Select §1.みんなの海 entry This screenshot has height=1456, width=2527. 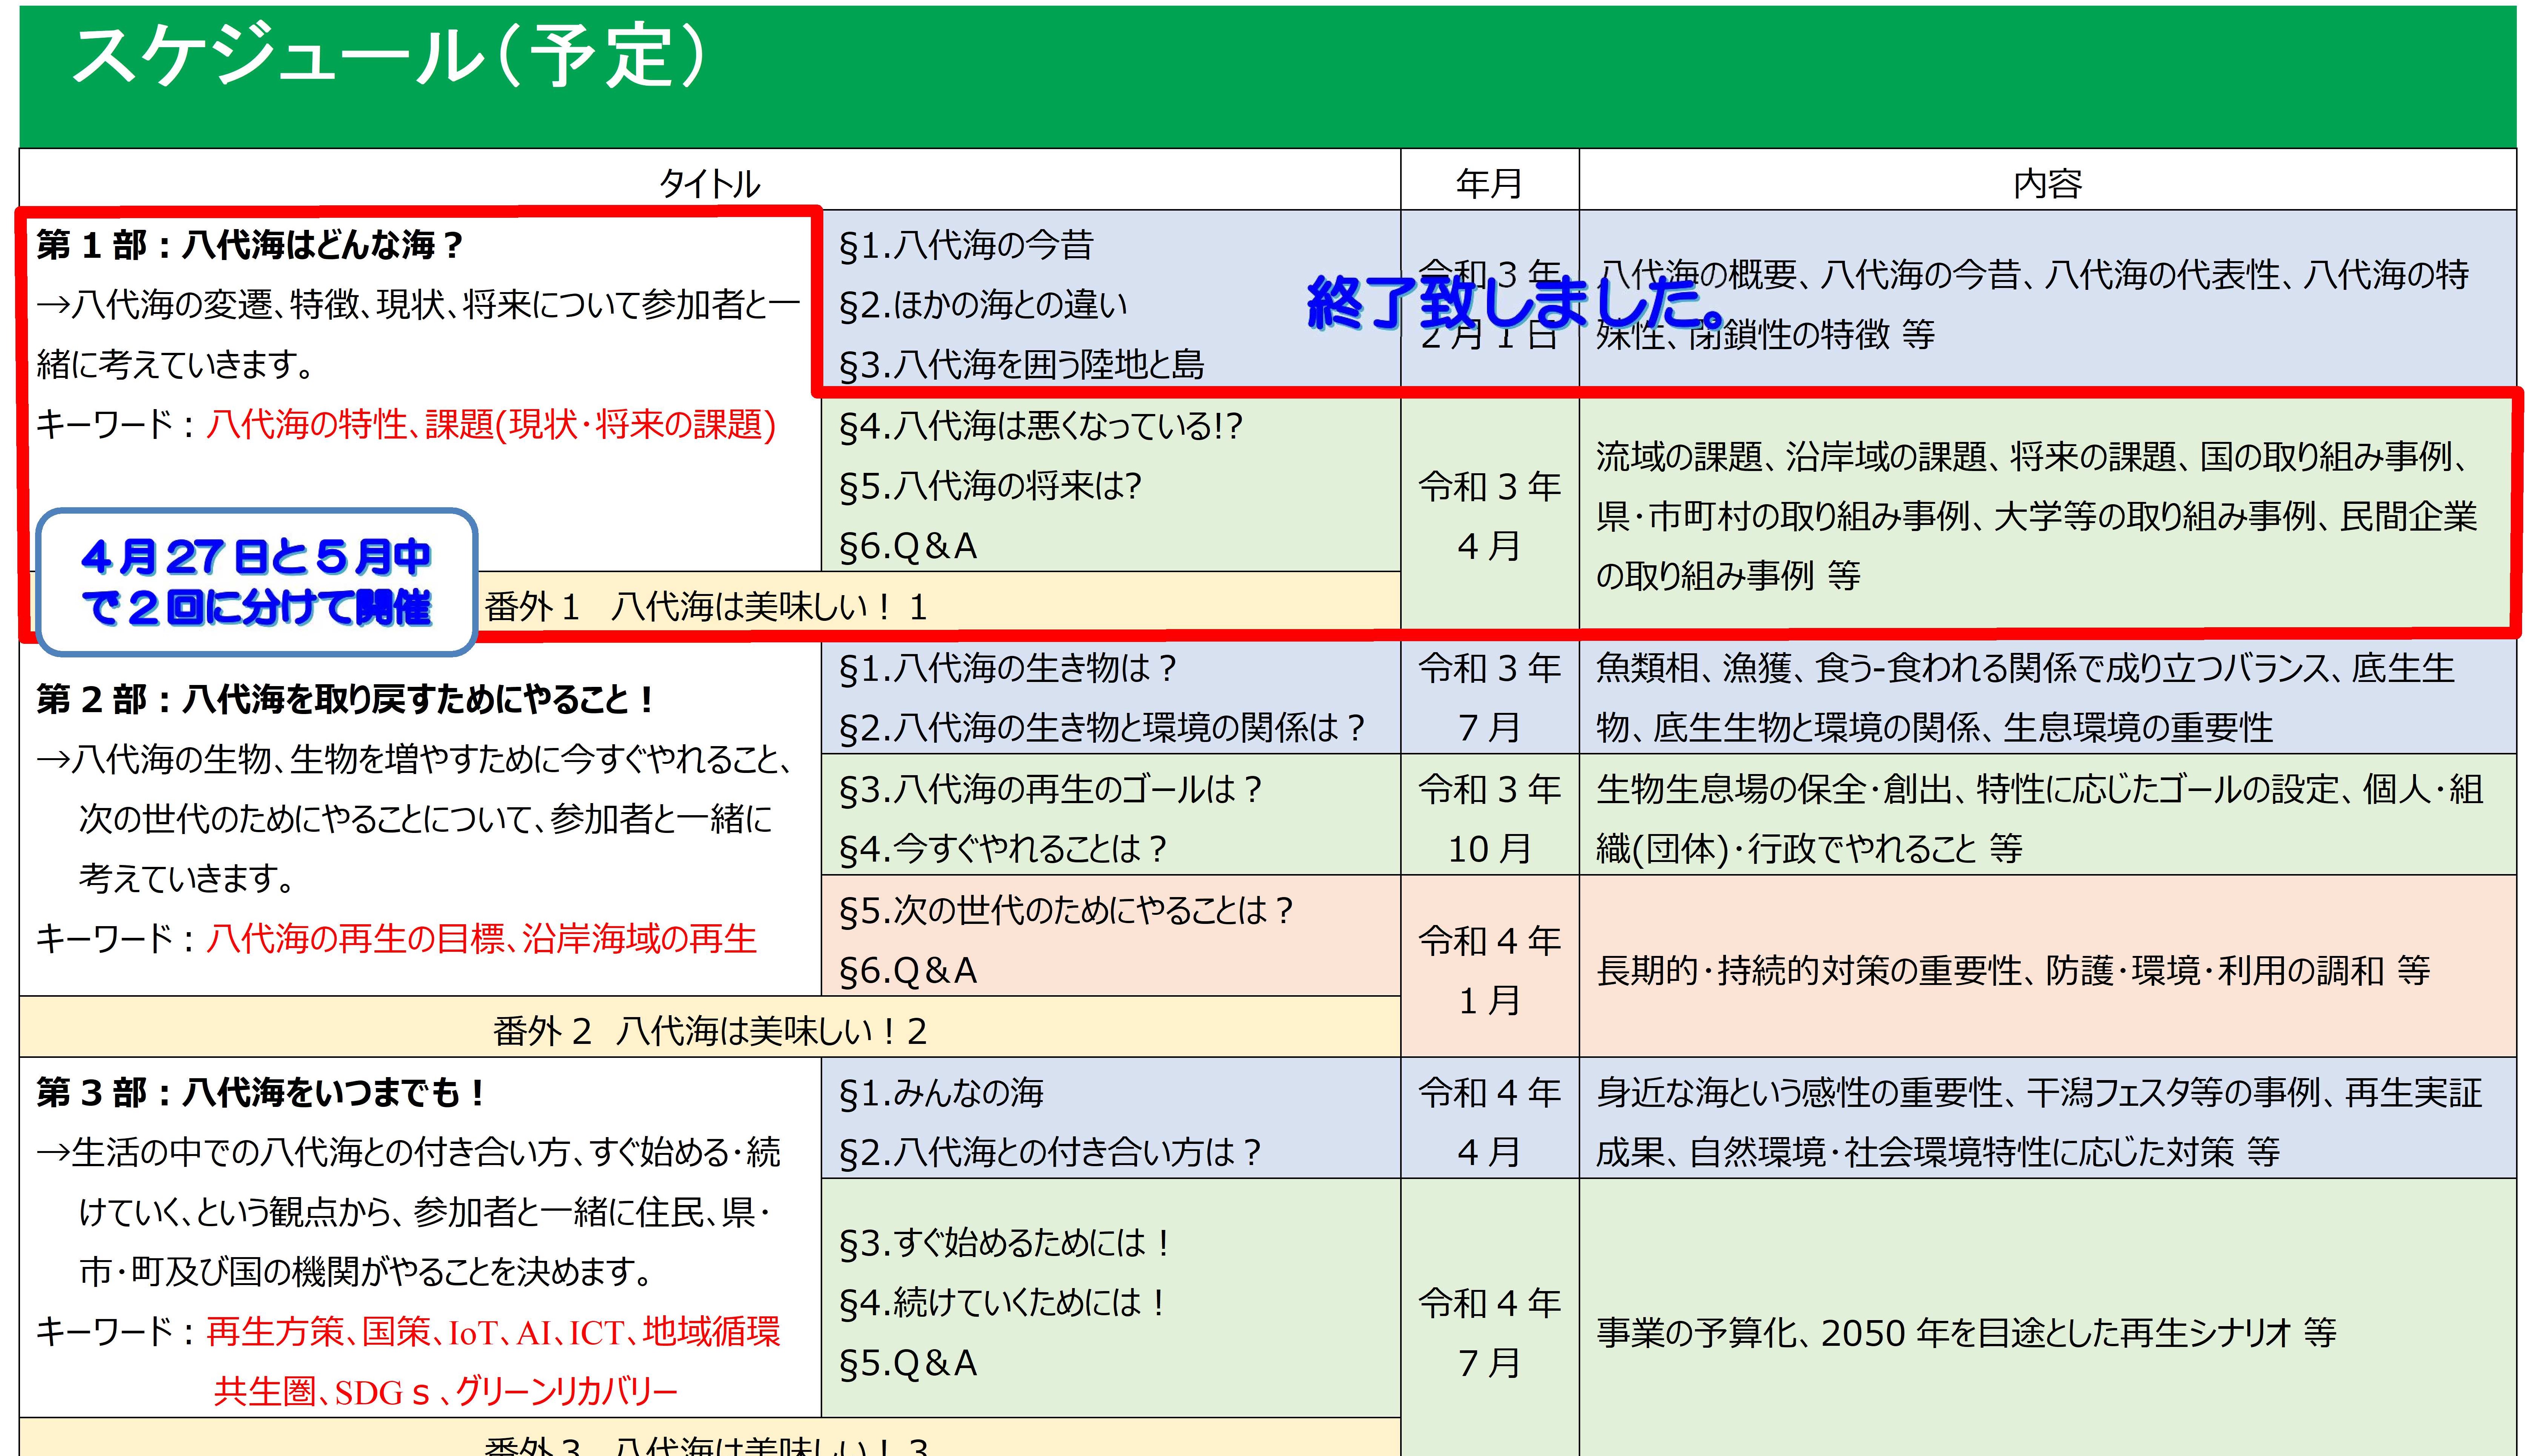[x=941, y=1093]
